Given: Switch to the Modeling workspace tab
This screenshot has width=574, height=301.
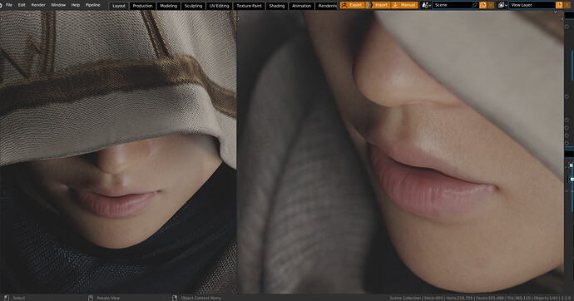Looking at the screenshot, I should (x=168, y=6).
